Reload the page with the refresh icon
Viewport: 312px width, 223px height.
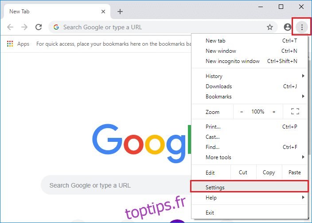pyautogui.click(x=39, y=27)
